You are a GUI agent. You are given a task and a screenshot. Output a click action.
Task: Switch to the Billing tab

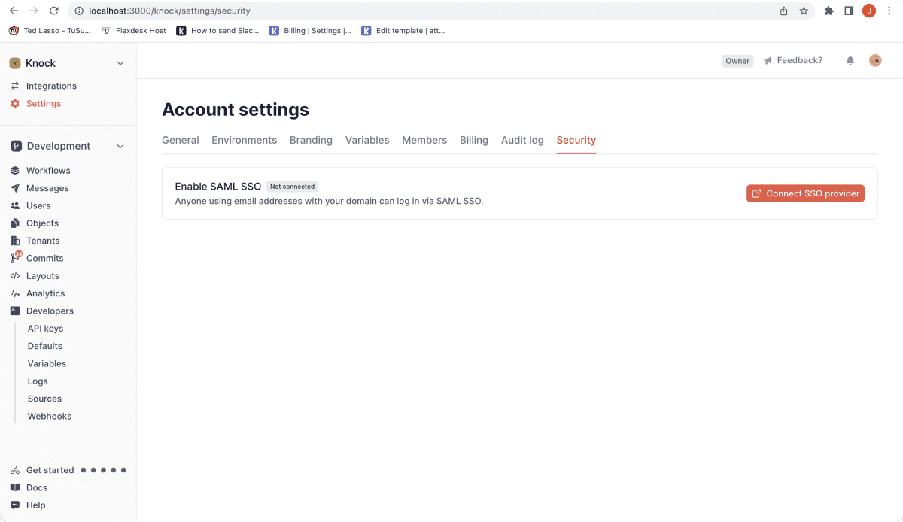click(x=473, y=140)
